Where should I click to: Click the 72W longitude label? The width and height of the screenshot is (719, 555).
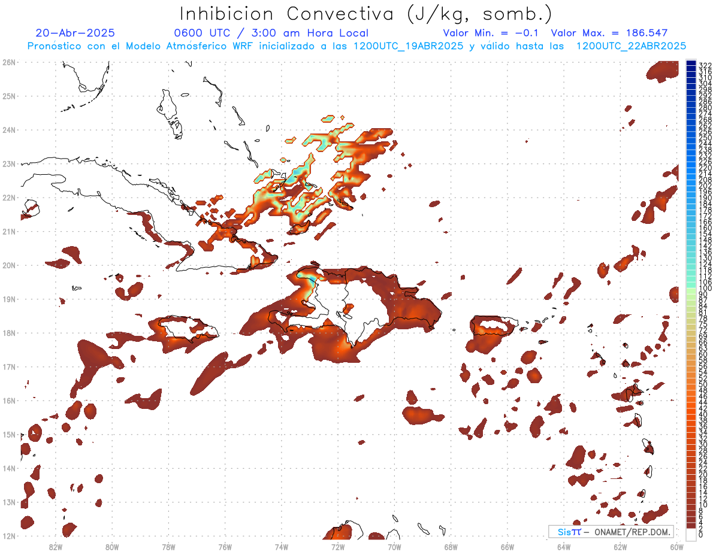pyautogui.click(x=338, y=547)
